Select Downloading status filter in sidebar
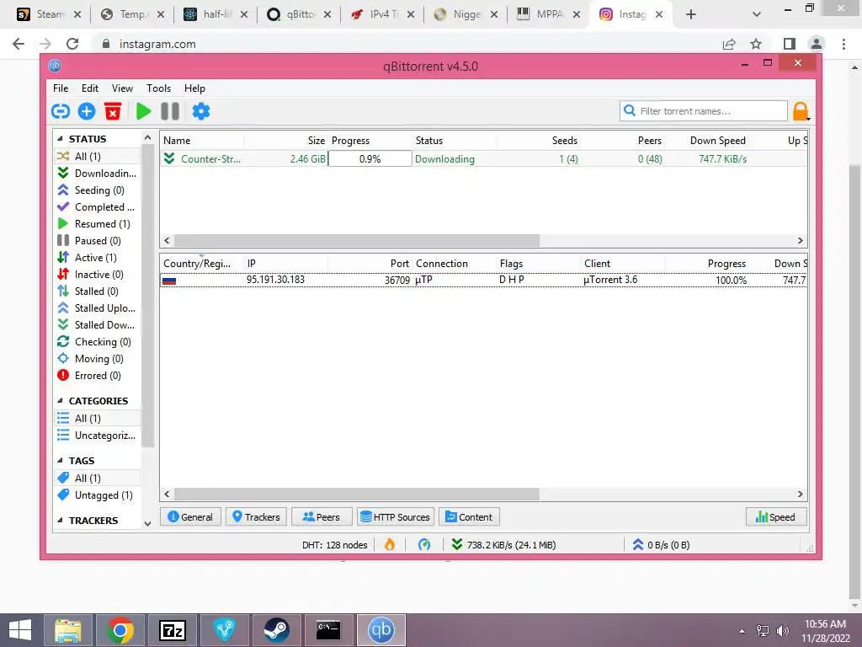The width and height of the screenshot is (862, 647). point(98,174)
